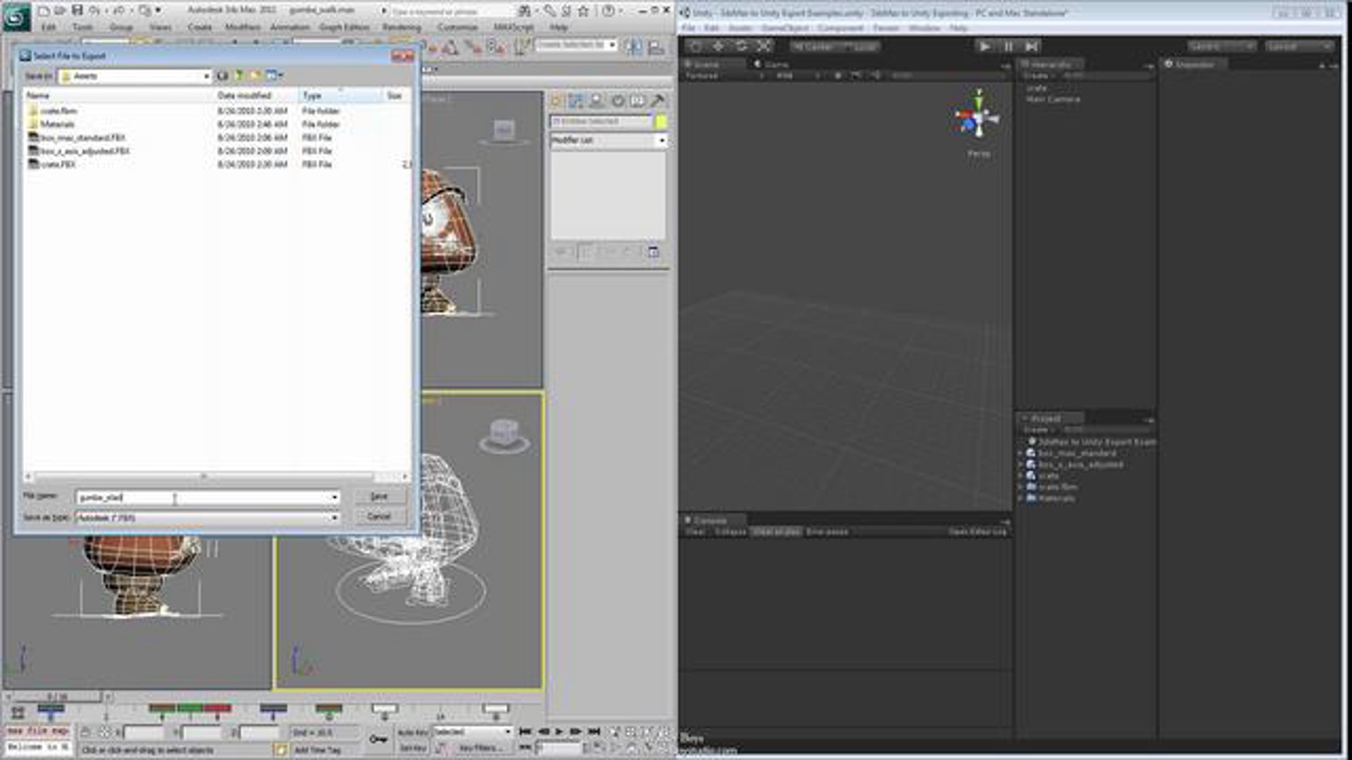
Task: Open the Hierarchy command panel tab
Action: pyautogui.click(x=597, y=101)
